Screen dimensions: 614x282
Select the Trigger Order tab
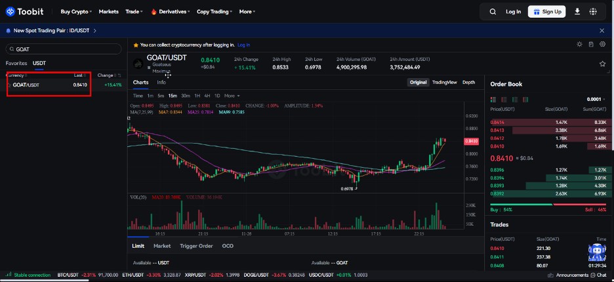tap(196, 246)
